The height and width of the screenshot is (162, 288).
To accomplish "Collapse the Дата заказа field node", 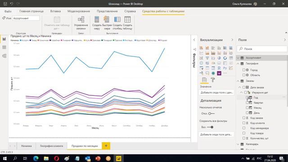I will click(x=240, y=87).
